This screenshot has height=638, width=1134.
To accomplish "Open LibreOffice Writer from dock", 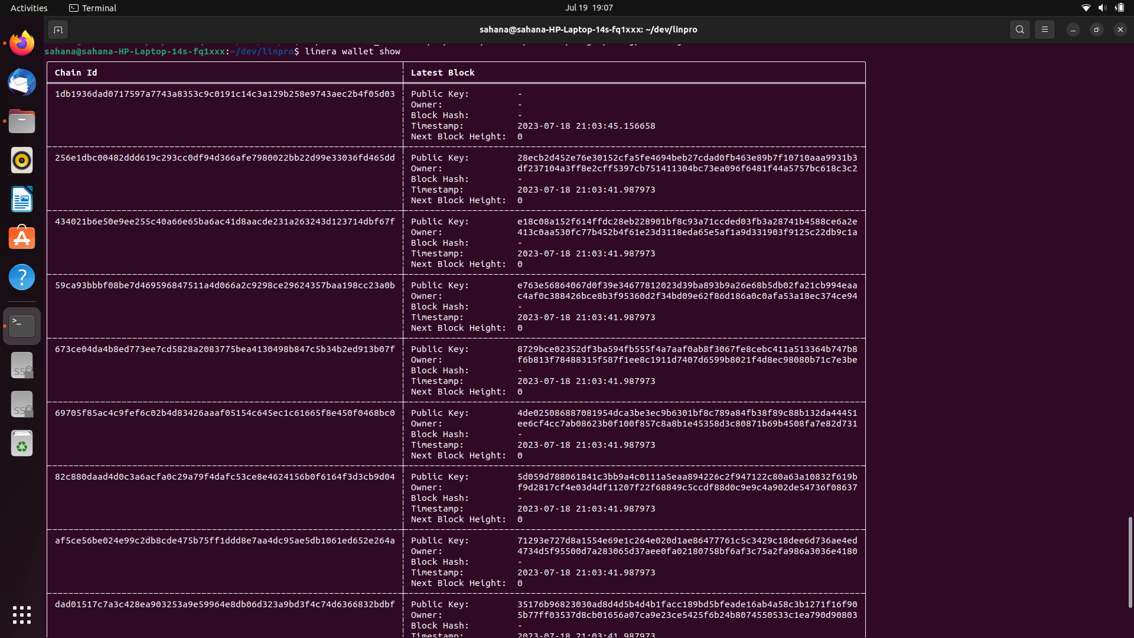I will tap(22, 199).
